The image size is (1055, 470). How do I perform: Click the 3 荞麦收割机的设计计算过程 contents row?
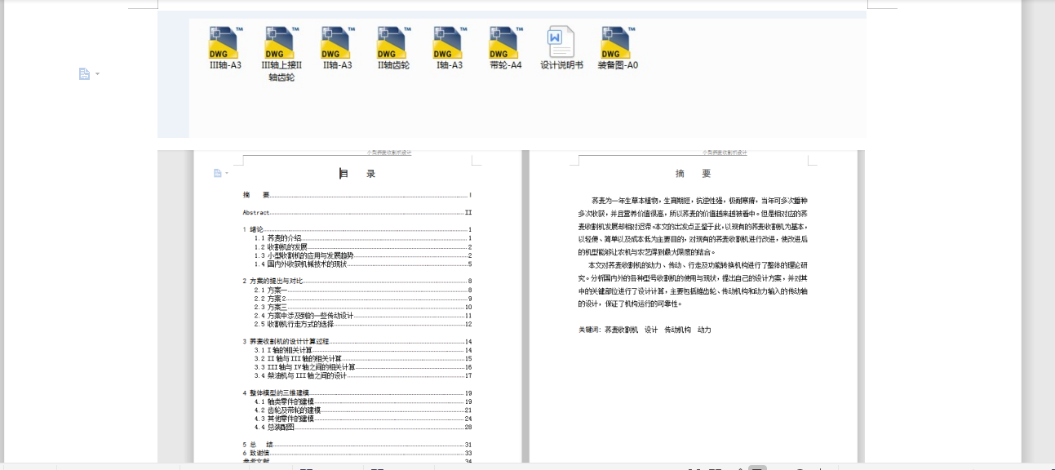click(357, 341)
